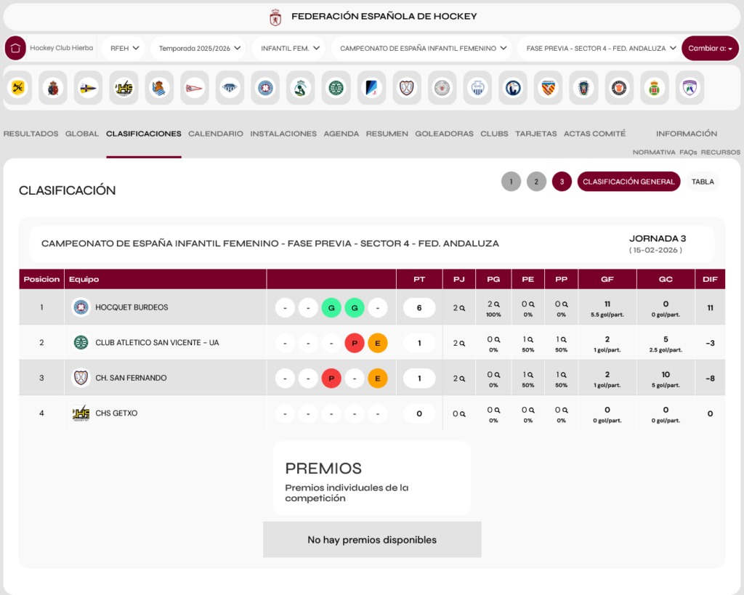Click red P result badge for San Vicente
This screenshot has width=744, height=595.
[x=354, y=343]
